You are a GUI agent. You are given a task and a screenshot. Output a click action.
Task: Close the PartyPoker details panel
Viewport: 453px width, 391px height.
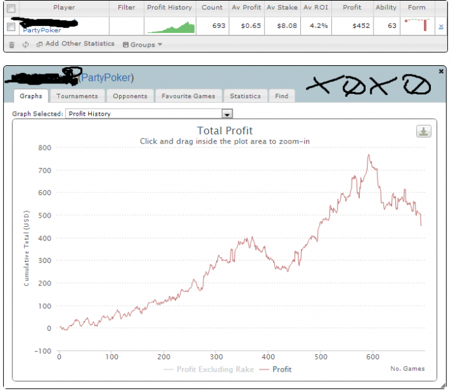[x=441, y=71]
